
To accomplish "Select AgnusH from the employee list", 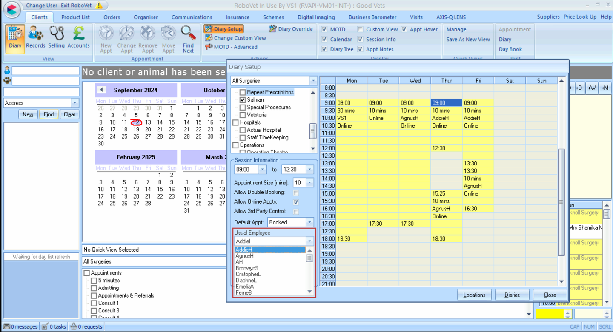I will pos(245,256).
